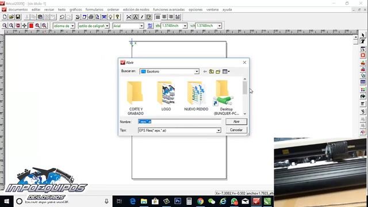Expand the idioma de dropdown
The height and width of the screenshot is (207, 368).
click(x=72, y=26)
